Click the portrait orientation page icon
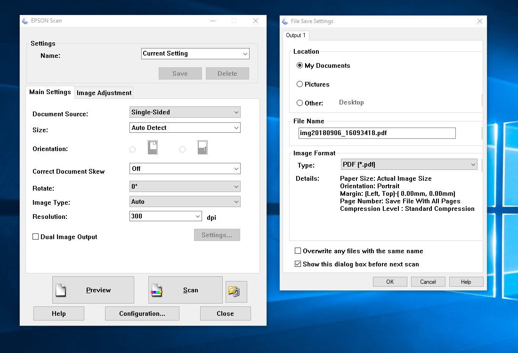Screen dimensions: 518x353 pyautogui.click(x=152, y=148)
